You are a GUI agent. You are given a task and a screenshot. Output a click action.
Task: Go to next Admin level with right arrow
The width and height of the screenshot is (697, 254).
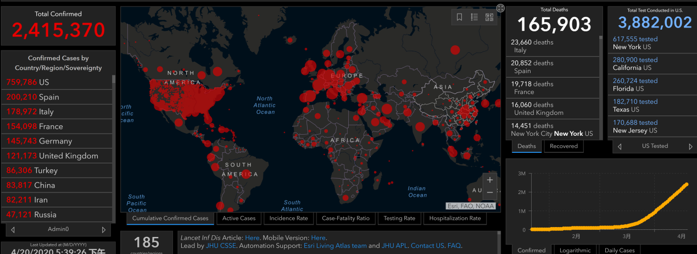tap(103, 229)
